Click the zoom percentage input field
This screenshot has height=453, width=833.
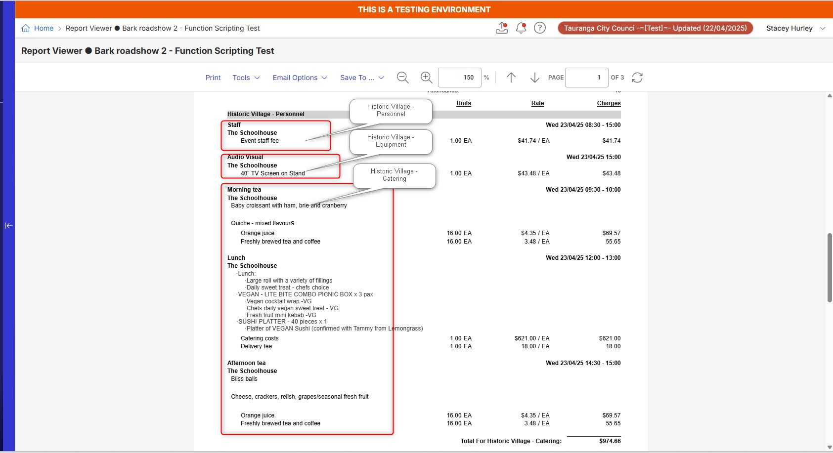[x=459, y=78]
